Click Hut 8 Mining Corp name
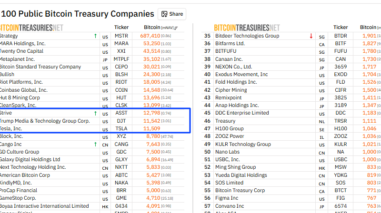The height and width of the screenshot is (213, 381). tap(20, 98)
